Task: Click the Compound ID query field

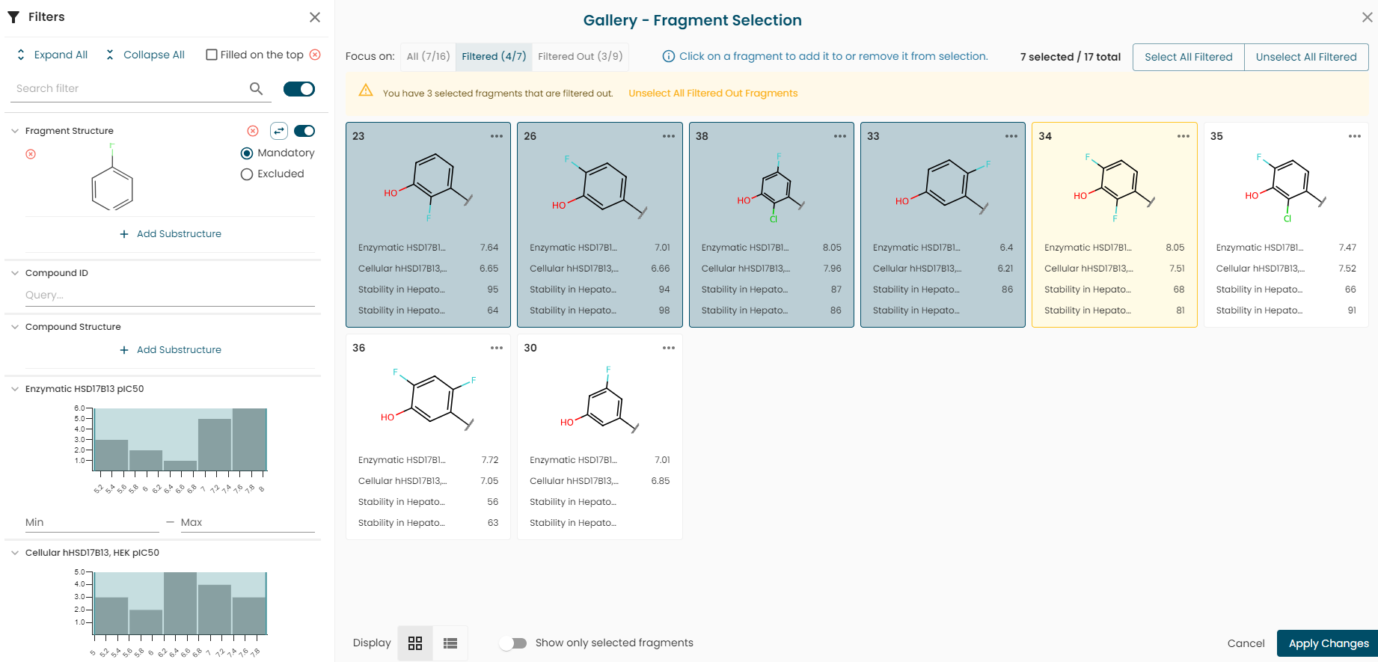Action: tap(170, 295)
